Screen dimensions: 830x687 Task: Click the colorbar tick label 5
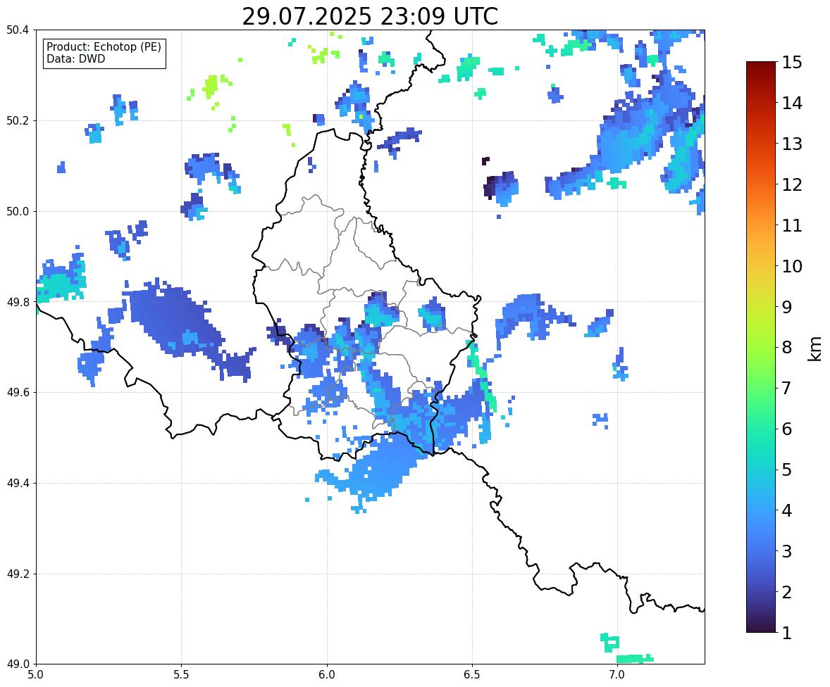(x=787, y=469)
